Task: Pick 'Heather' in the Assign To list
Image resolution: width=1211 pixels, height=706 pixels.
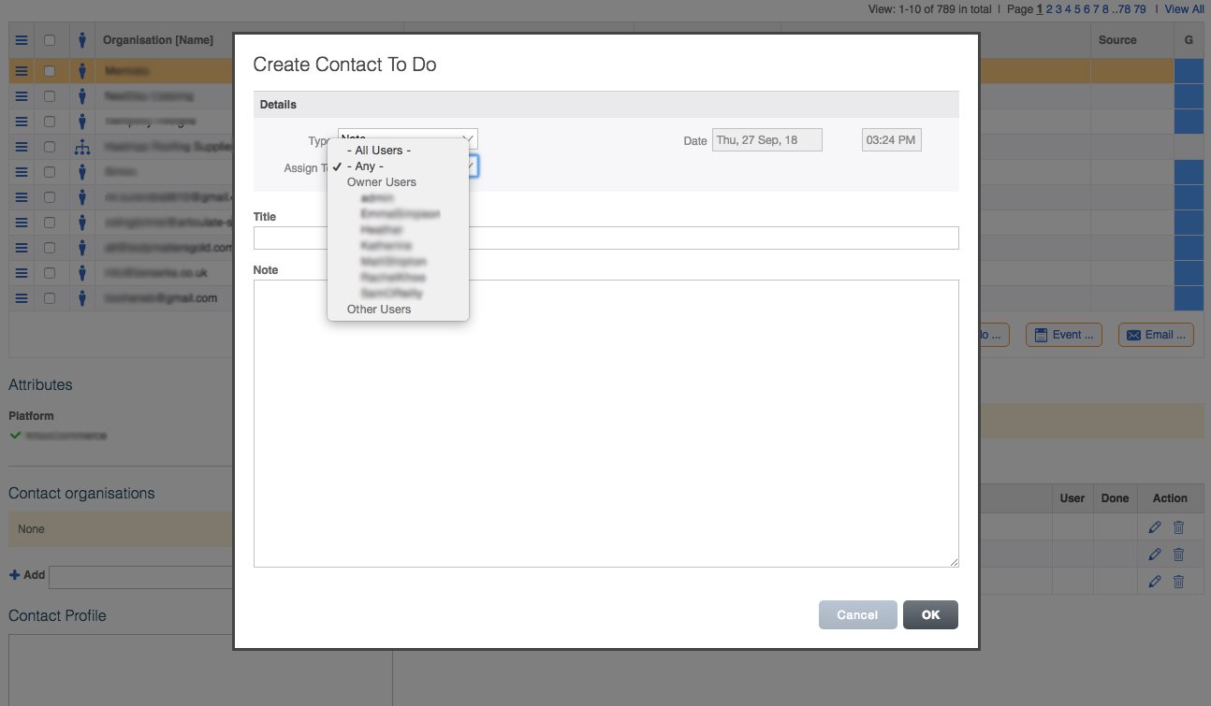Action: coord(381,230)
